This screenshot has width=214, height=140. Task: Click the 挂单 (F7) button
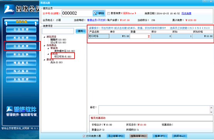click(160, 136)
